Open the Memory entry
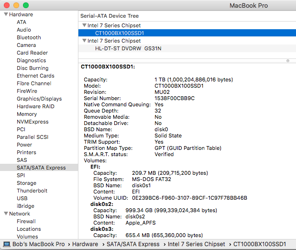Screen dimensions: 296x250 (x=27, y=114)
